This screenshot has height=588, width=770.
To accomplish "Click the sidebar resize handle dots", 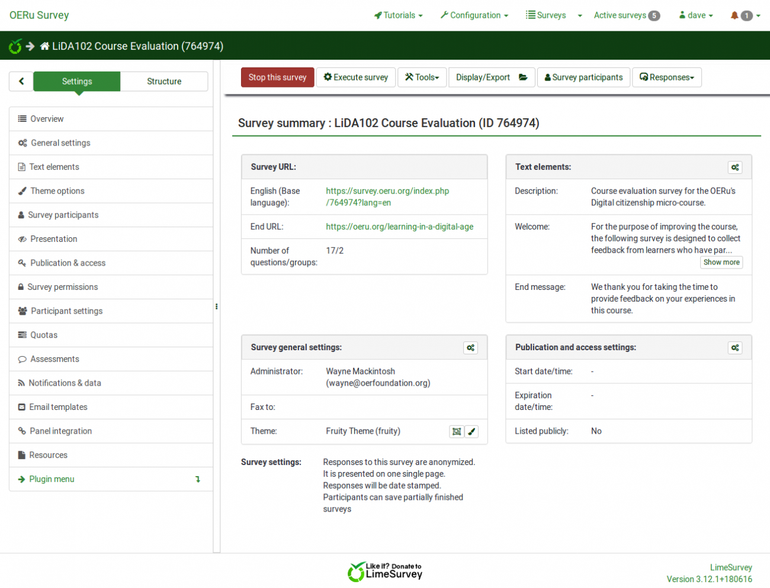I will tap(217, 306).
